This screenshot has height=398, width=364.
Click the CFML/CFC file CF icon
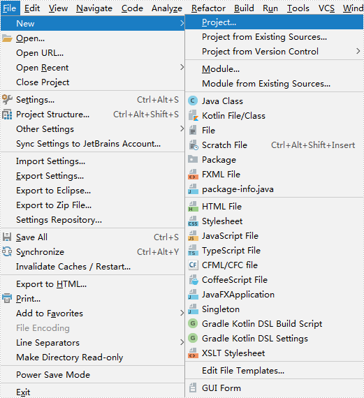[193, 265]
